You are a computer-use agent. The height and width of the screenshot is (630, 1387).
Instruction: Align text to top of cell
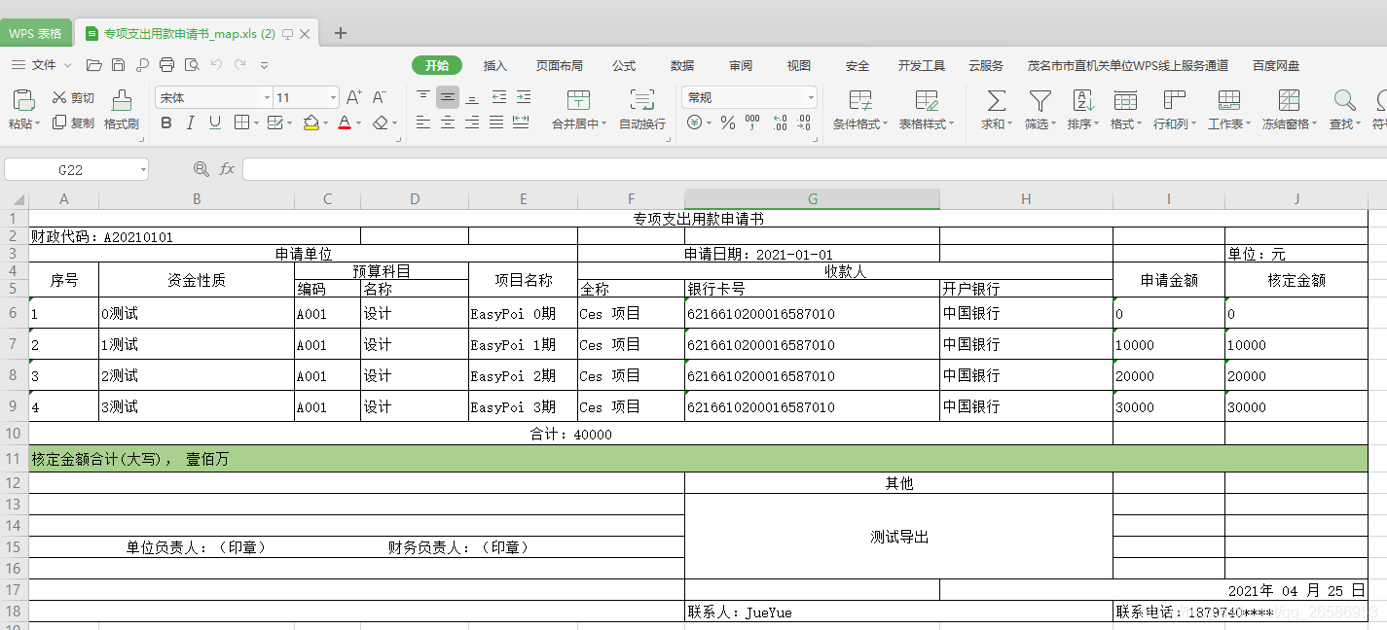pyautogui.click(x=423, y=97)
